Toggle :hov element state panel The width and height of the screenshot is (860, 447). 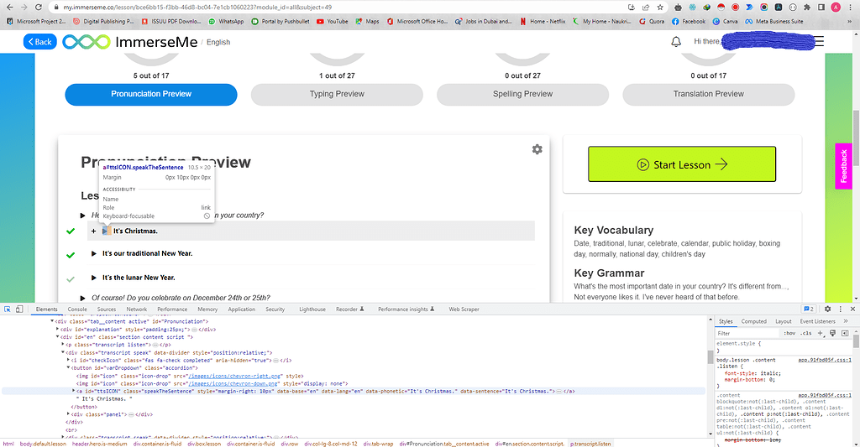(788, 333)
